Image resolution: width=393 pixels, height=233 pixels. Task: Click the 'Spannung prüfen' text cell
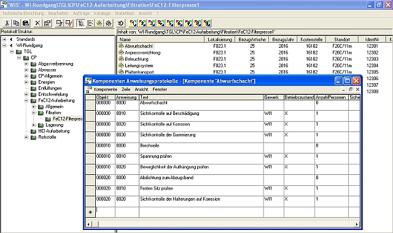pyautogui.click(x=201, y=158)
